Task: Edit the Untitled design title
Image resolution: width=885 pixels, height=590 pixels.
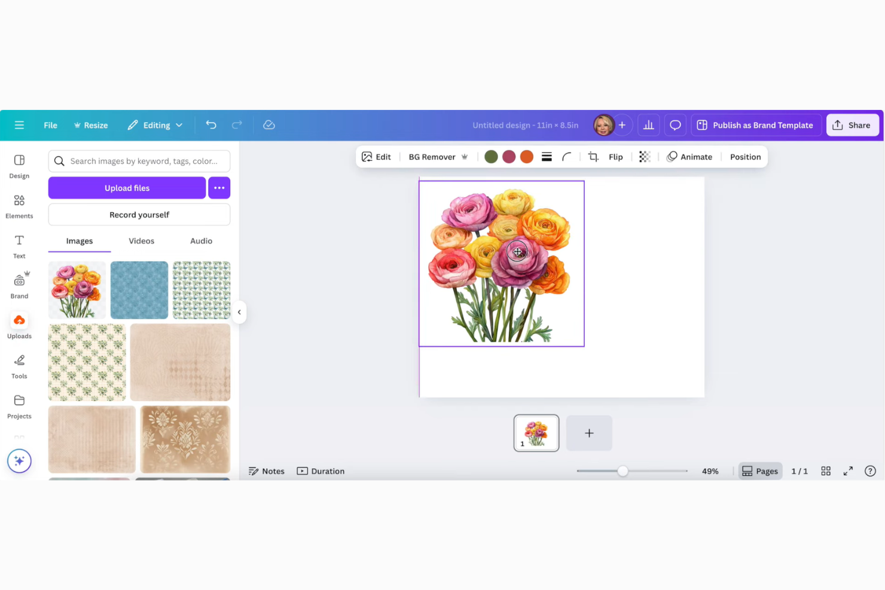Action: tap(525, 125)
